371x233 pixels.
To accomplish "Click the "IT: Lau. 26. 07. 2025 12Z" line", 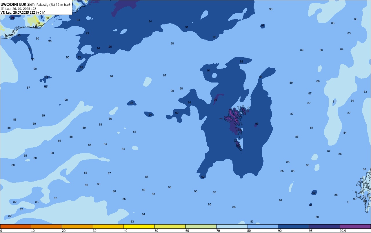I will (x=18, y=9).
